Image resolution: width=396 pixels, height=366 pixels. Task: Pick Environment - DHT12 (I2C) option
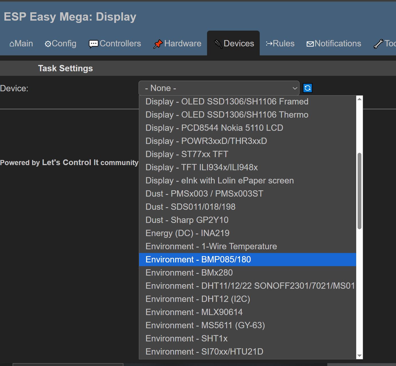pos(198,299)
